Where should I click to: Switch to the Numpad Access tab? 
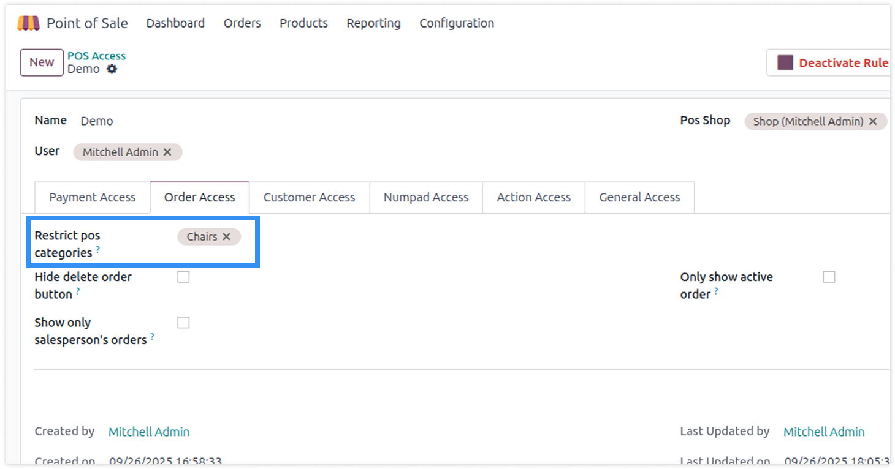click(425, 198)
